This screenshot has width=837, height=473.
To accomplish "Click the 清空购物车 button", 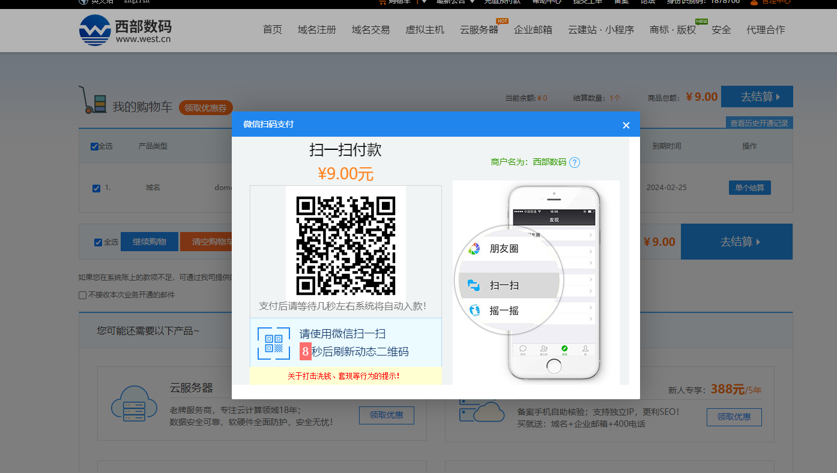I will point(207,242).
